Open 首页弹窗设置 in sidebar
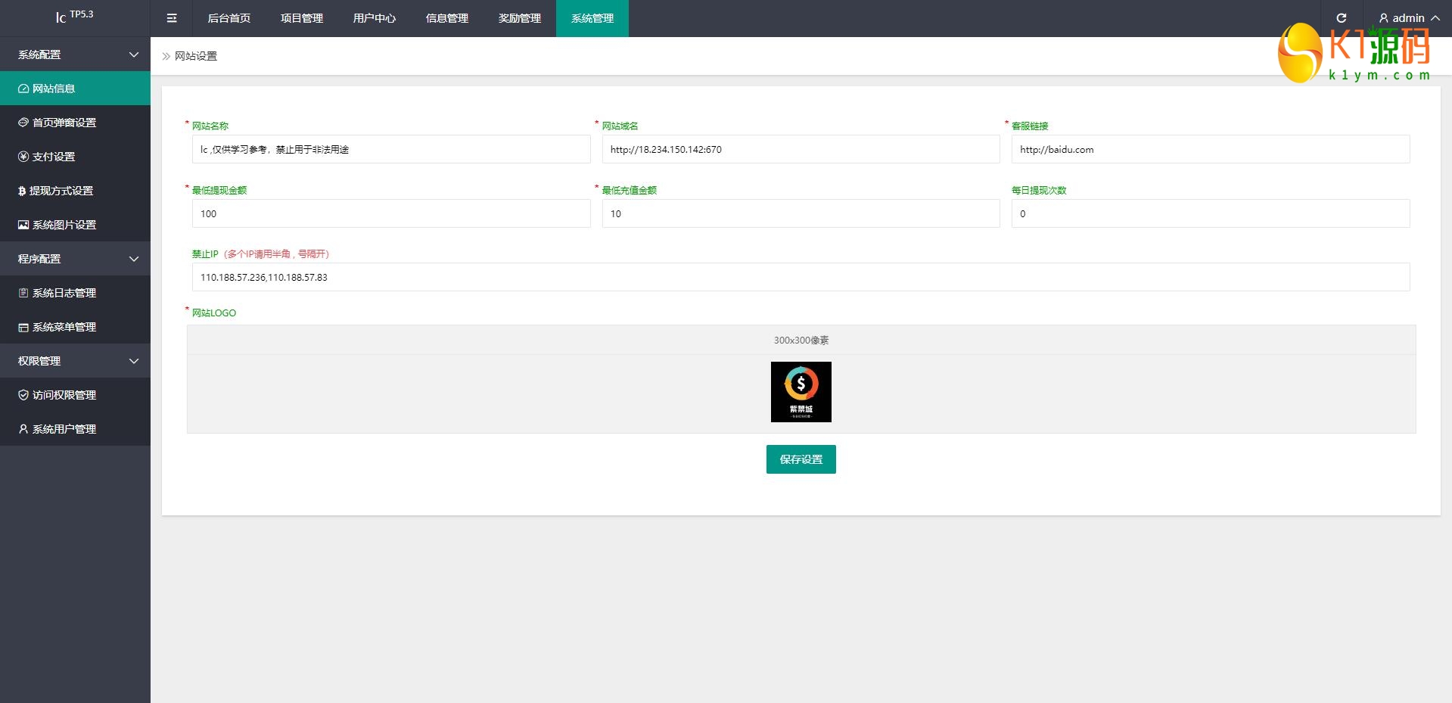The image size is (1452, 703). pyautogui.click(x=75, y=123)
